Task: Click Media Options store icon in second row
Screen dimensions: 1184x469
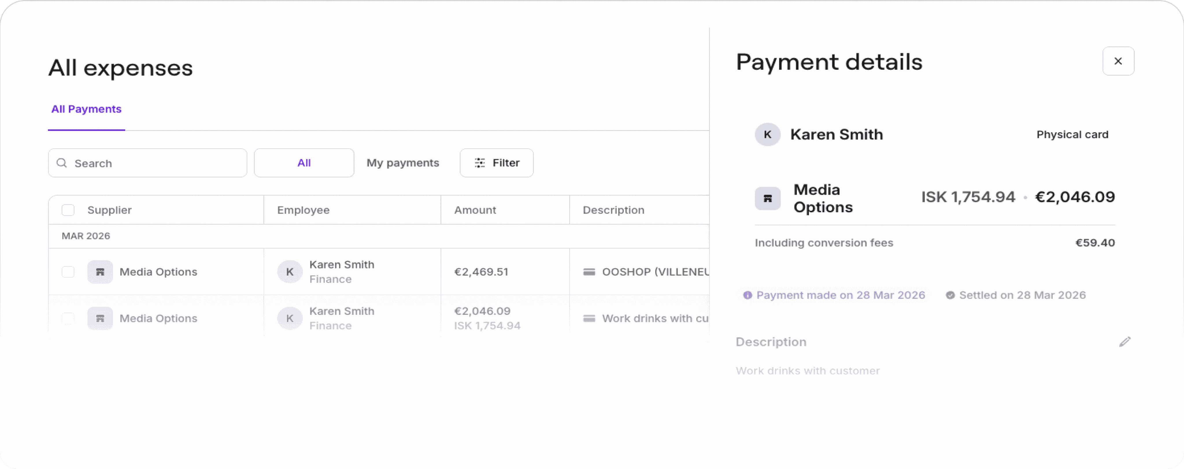Action: [100, 318]
